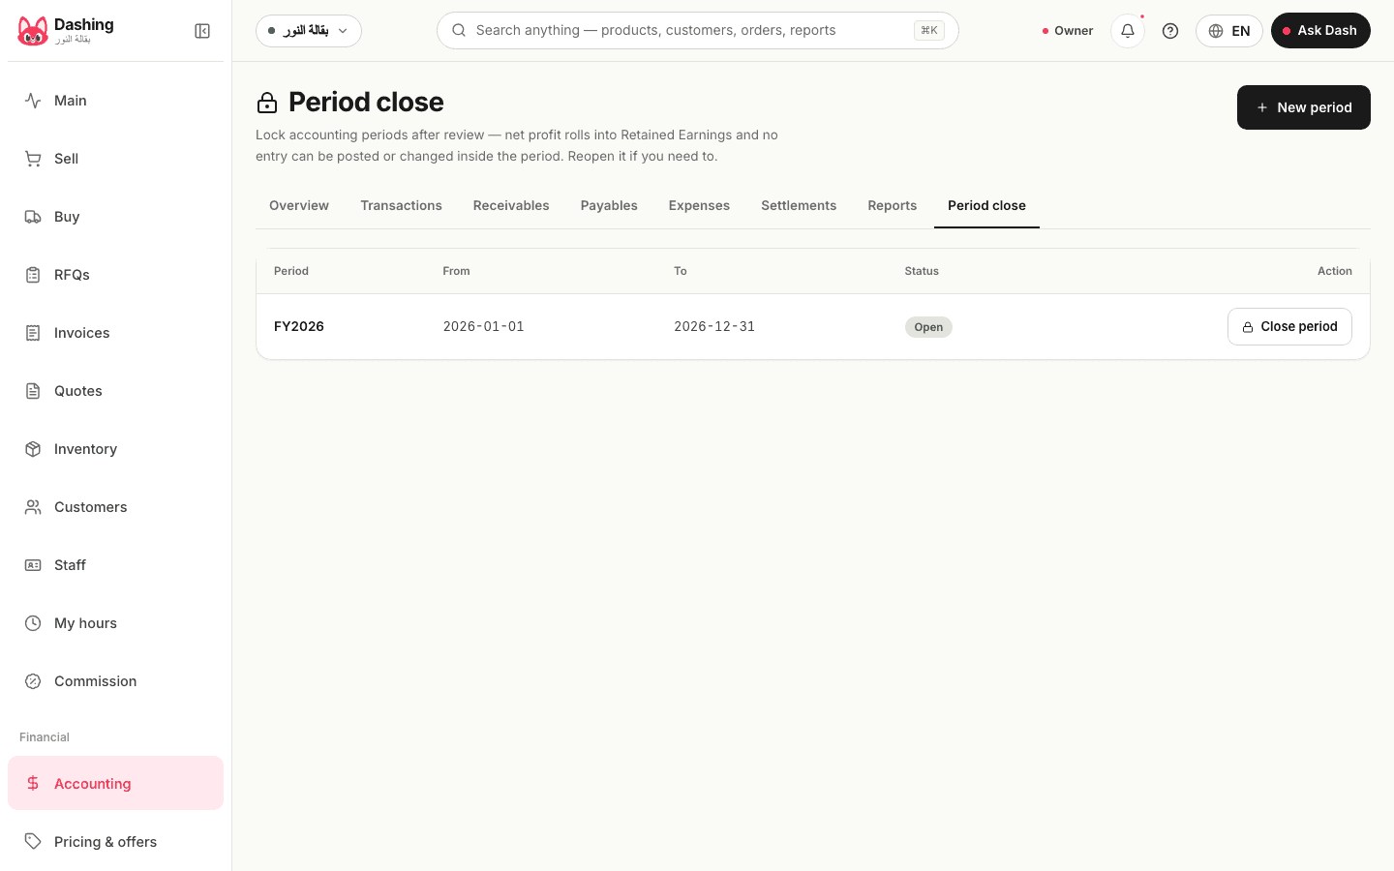Click the to date 2026-12-31
This screenshot has width=1394, height=871.
[714, 327]
